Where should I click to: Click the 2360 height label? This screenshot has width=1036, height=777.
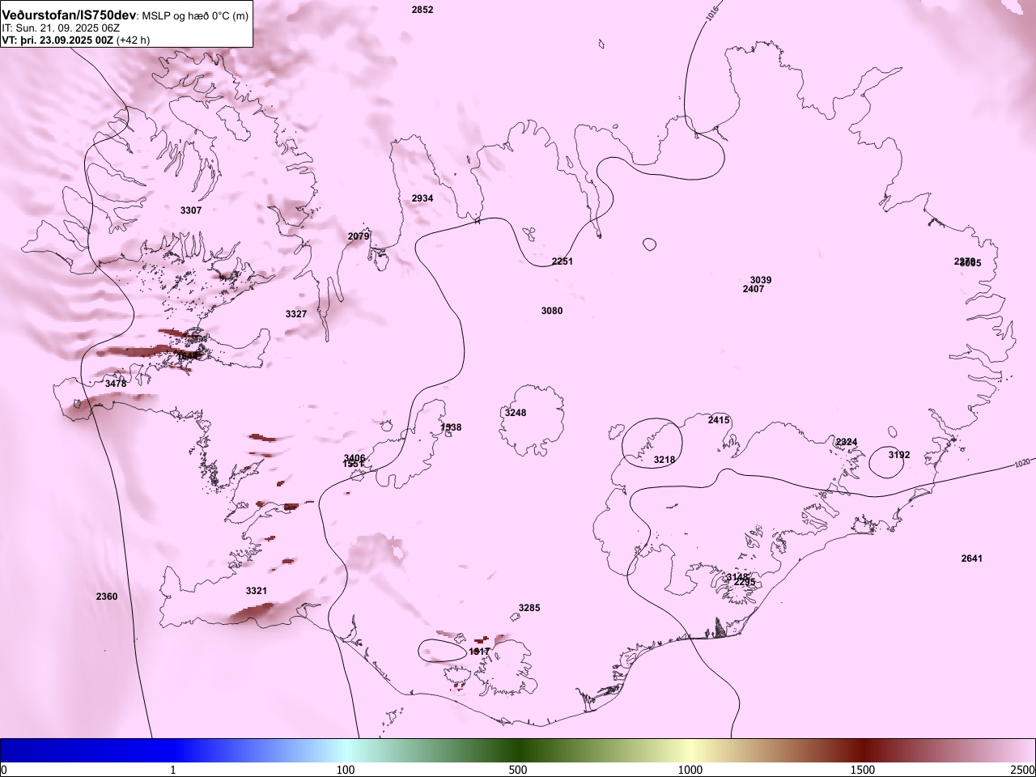pos(107,597)
